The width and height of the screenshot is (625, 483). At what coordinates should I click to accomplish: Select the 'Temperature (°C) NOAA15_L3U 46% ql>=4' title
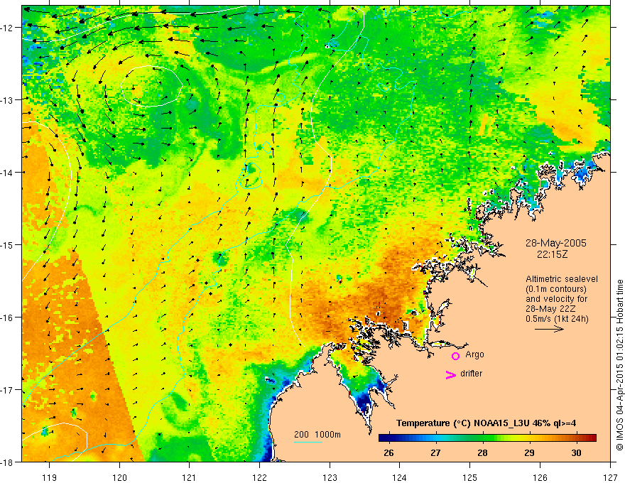486,423
